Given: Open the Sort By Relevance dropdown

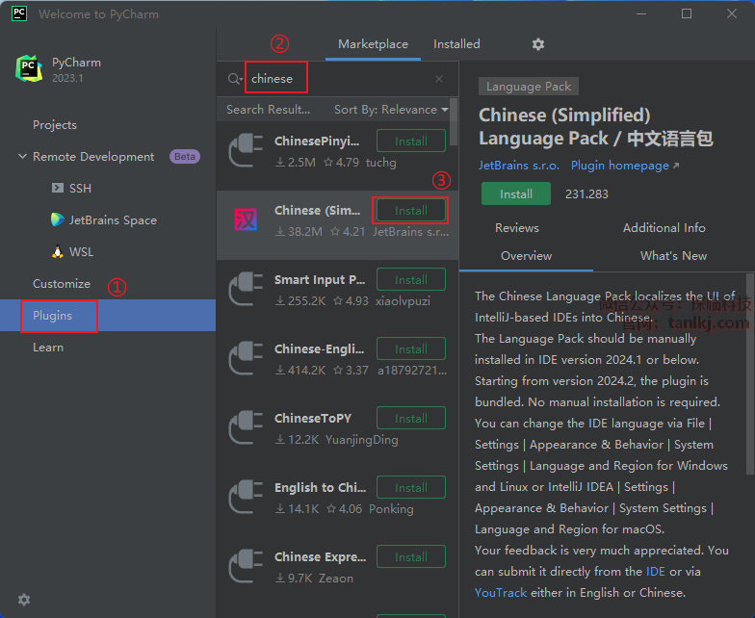Looking at the screenshot, I should tap(391, 110).
